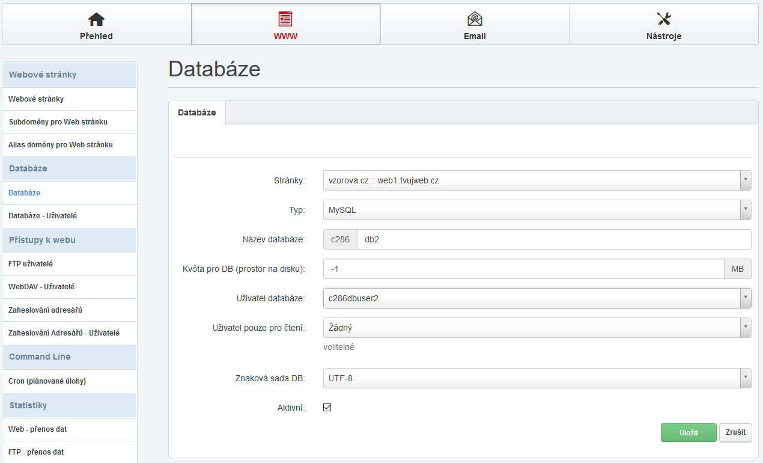Expand the Uživatel databáze dropdown
The width and height of the screenshot is (763, 463).
537,298
